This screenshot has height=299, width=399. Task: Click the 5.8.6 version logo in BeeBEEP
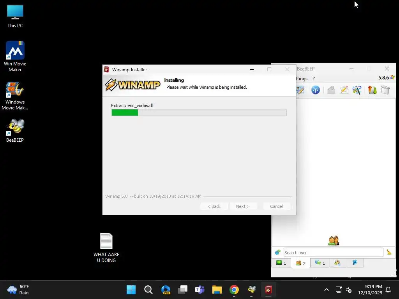386,77
